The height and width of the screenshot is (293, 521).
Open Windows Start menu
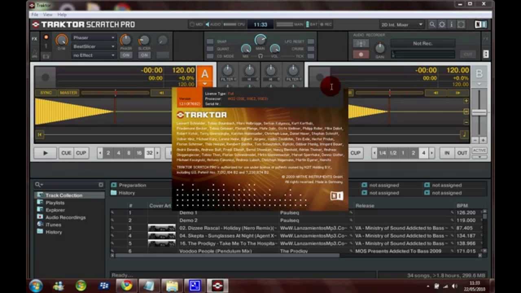click(36, 285)
